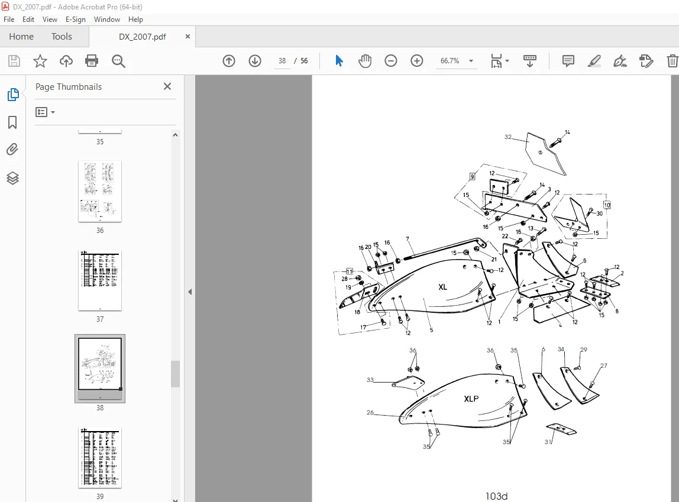
Task: Open the View menu
Action: (x=50, y=20)
